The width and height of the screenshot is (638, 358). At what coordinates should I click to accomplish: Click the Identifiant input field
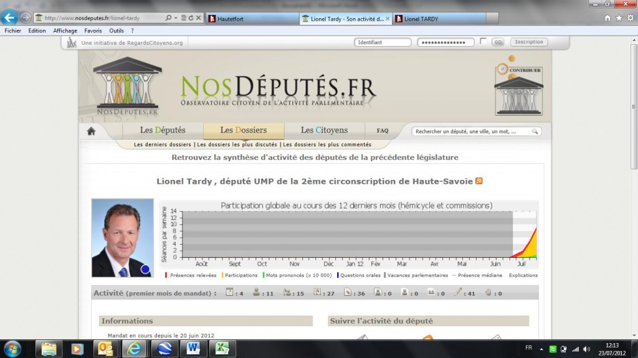point(383,42)
